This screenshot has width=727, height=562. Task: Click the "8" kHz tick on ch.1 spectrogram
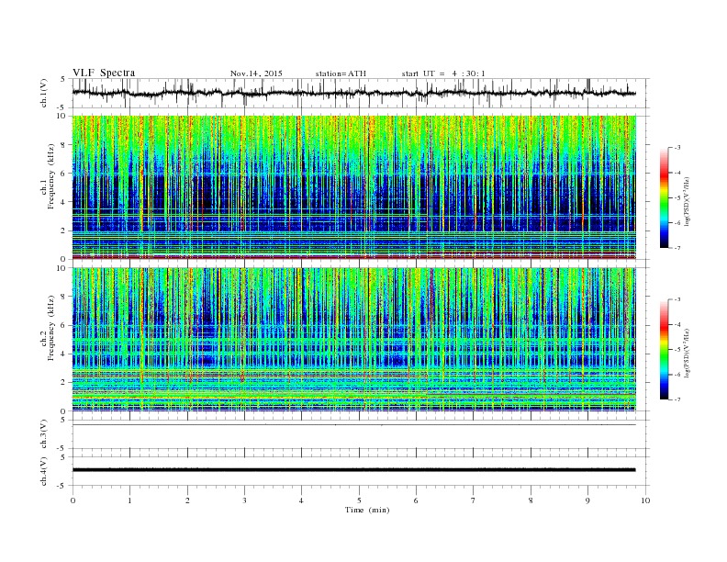(63, 145)
